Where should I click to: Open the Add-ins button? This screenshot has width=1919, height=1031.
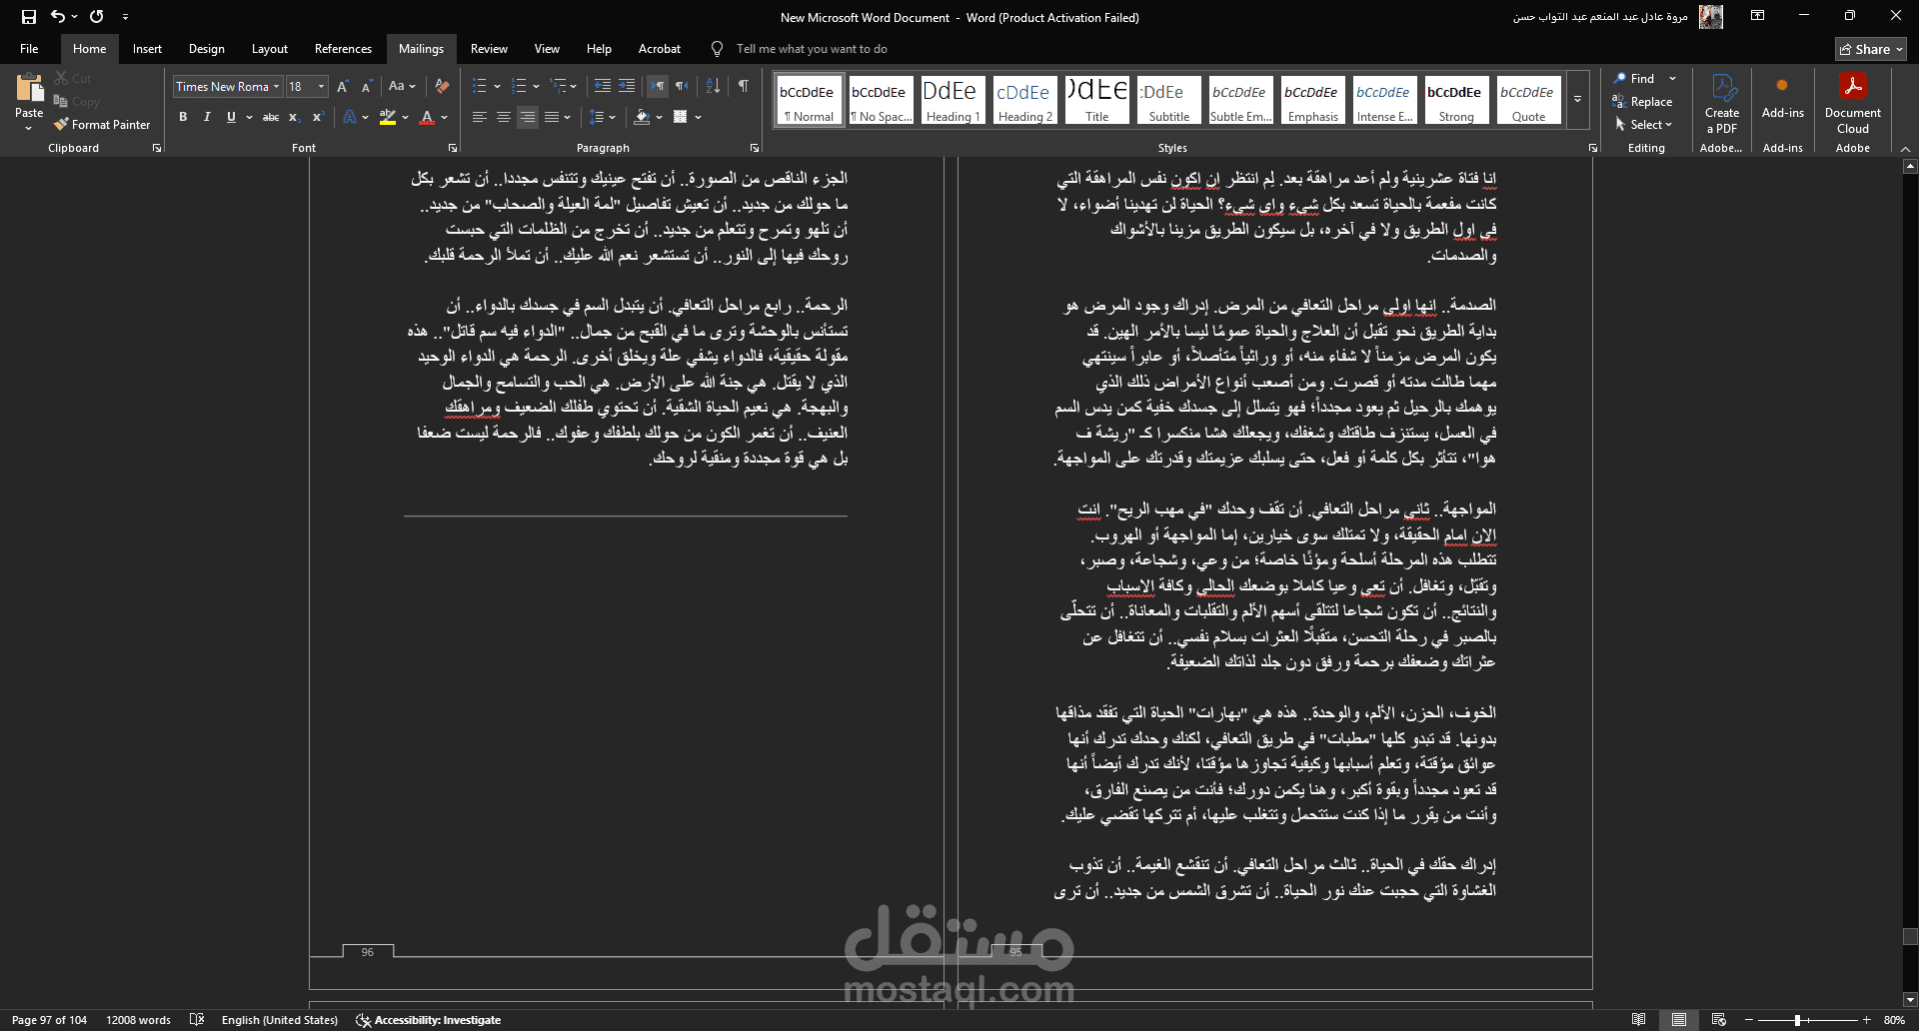click(x=1782, y=97)
